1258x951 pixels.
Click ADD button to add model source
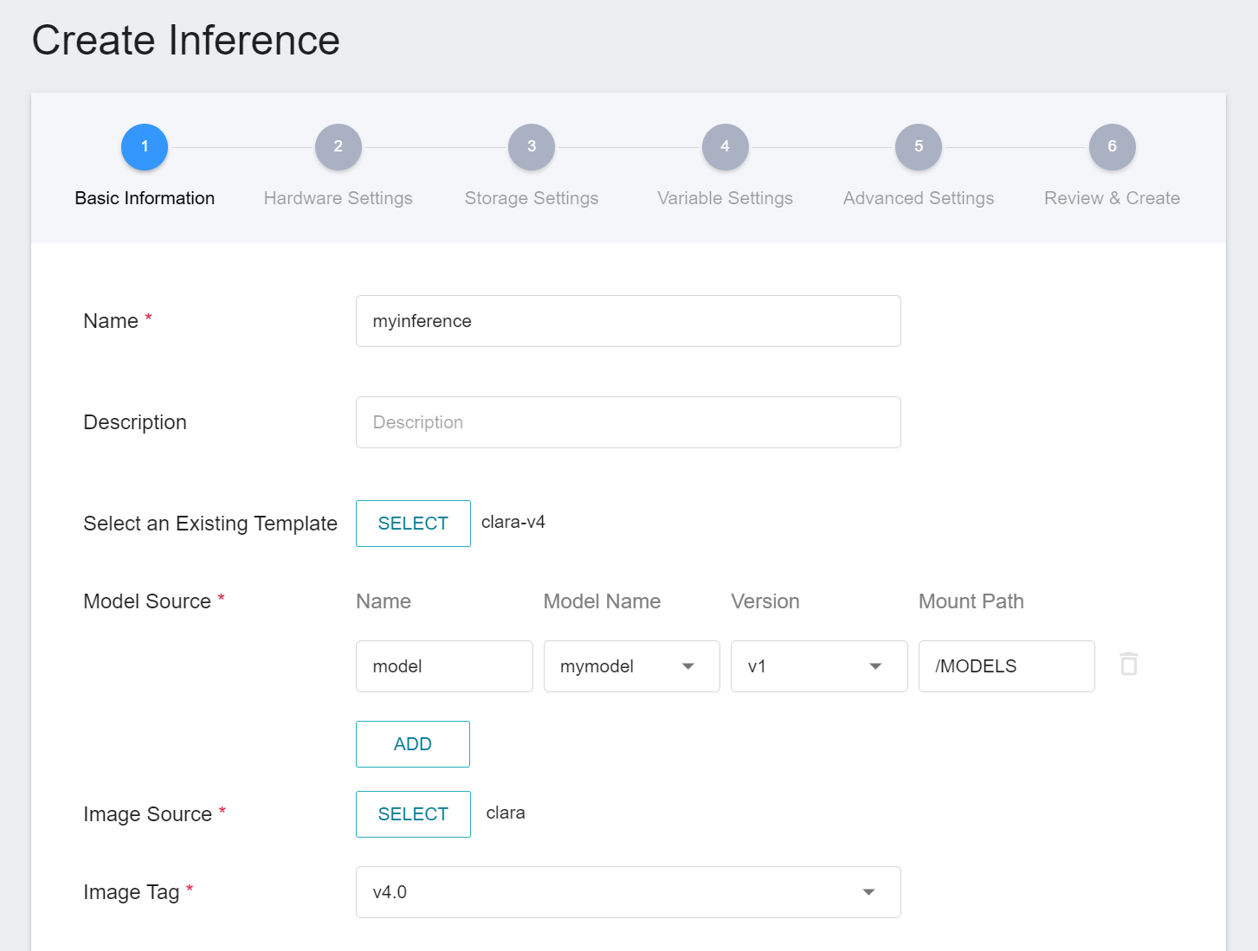(x=412, y=744)
